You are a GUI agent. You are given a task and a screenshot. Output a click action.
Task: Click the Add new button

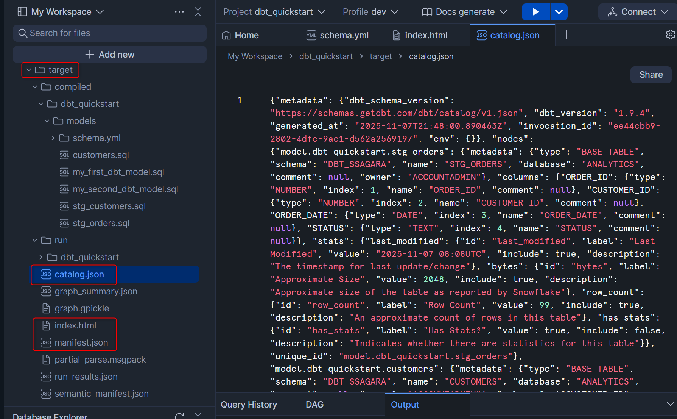110,55
